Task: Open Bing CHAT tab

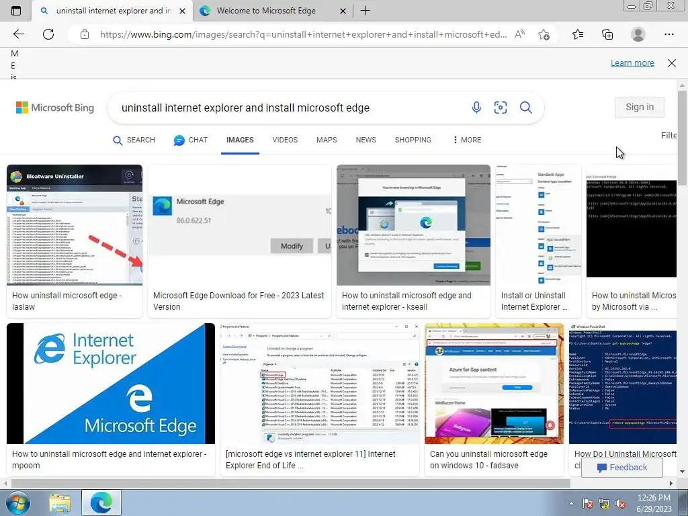Action: 190,140
